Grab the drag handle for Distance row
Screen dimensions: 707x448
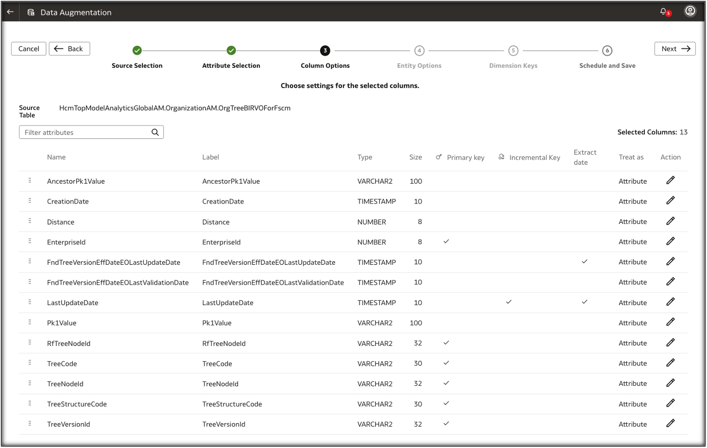coord(30,221)
